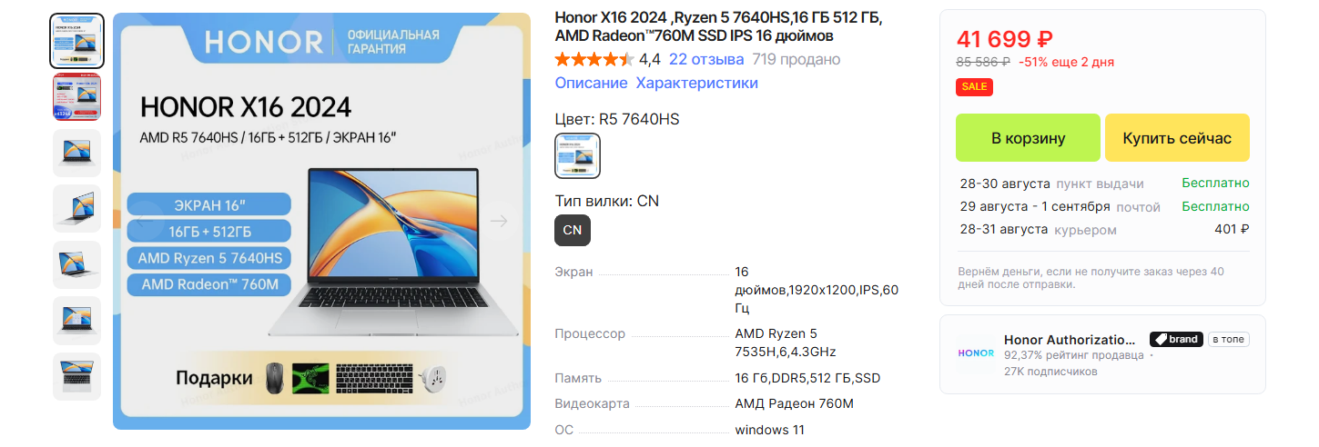
Task: Open the Honor seller logo
Action: [x=976, y=353]
